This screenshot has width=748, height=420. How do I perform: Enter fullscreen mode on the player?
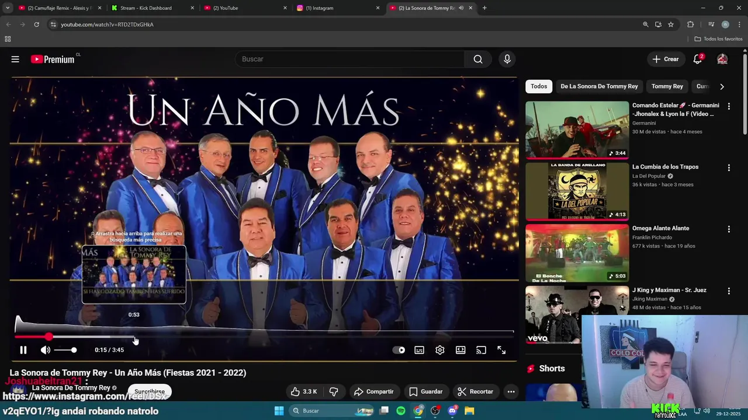click(501, 350)
